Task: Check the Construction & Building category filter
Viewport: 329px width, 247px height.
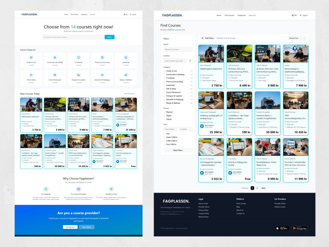Action: (164, 74)
